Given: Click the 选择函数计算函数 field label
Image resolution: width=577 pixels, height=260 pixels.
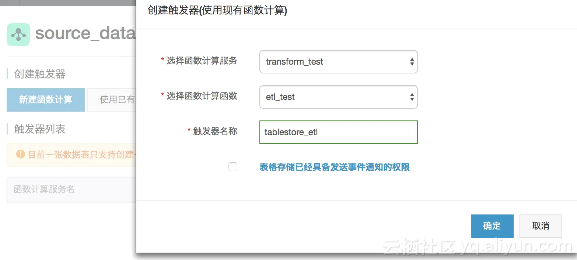Looking at the screenshot, I should [202, 96].
